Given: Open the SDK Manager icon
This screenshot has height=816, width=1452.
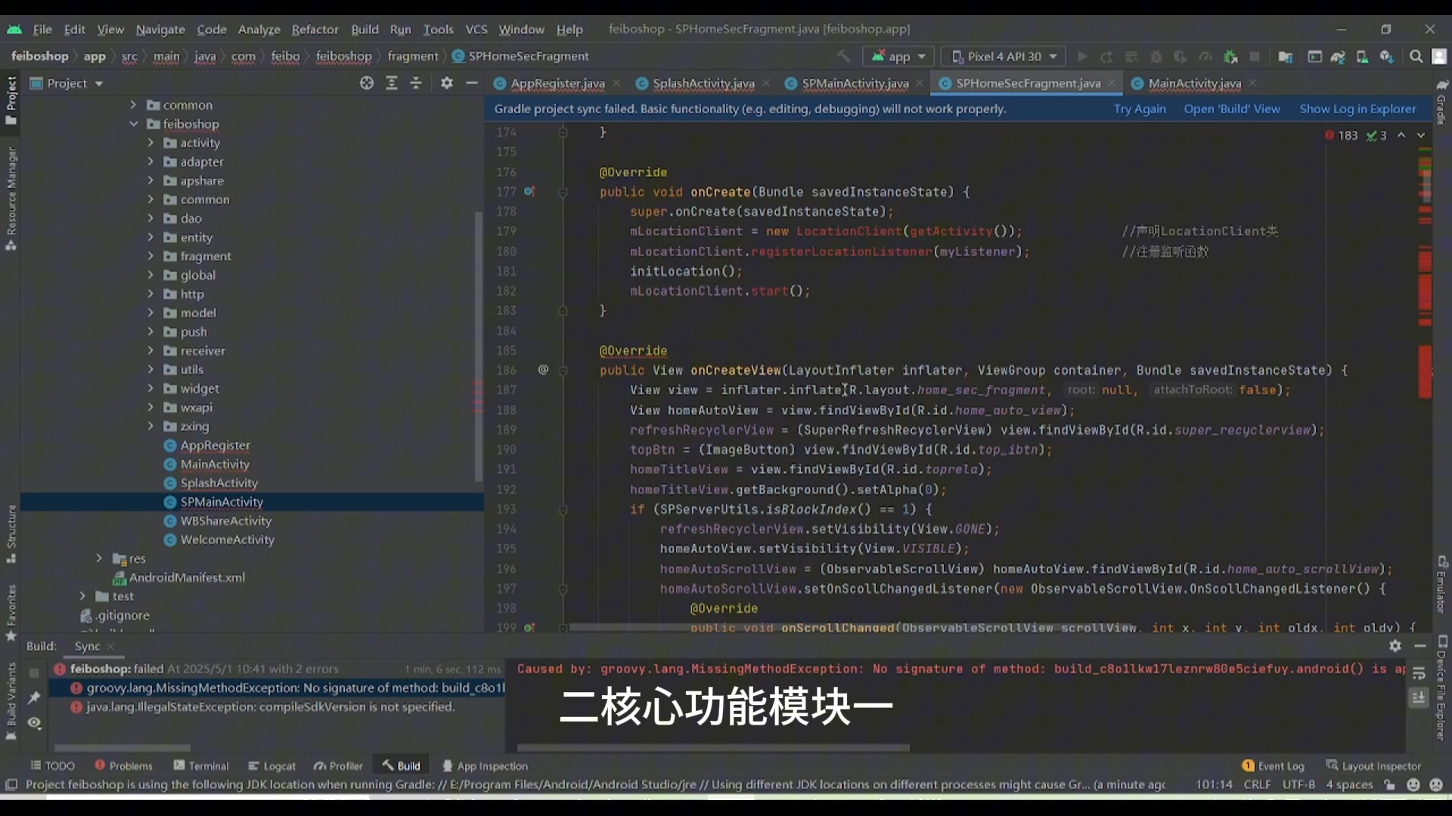Looking at the screenshot, I should tap(1386, 57).
